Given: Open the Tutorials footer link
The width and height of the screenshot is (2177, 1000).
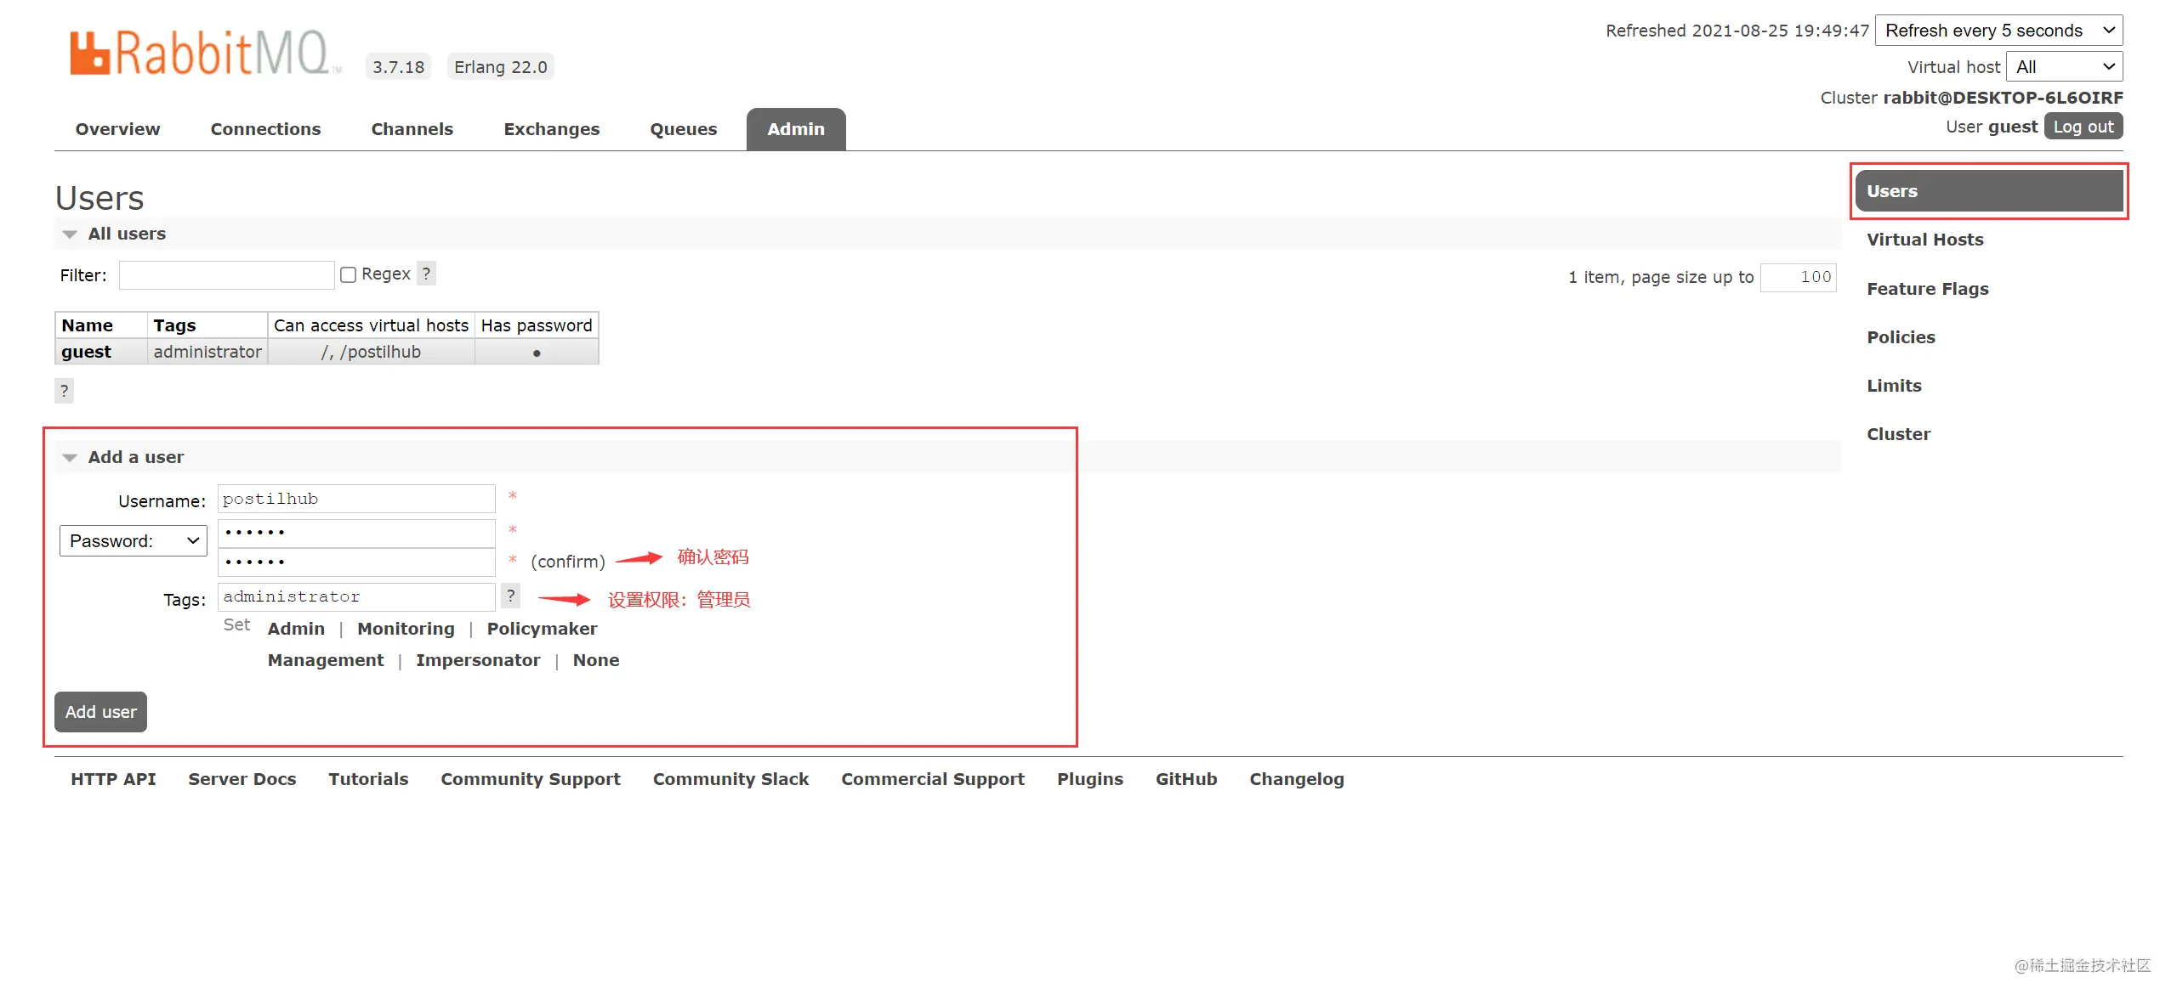Looking at the screenshot, I should [x=368, y=779].
